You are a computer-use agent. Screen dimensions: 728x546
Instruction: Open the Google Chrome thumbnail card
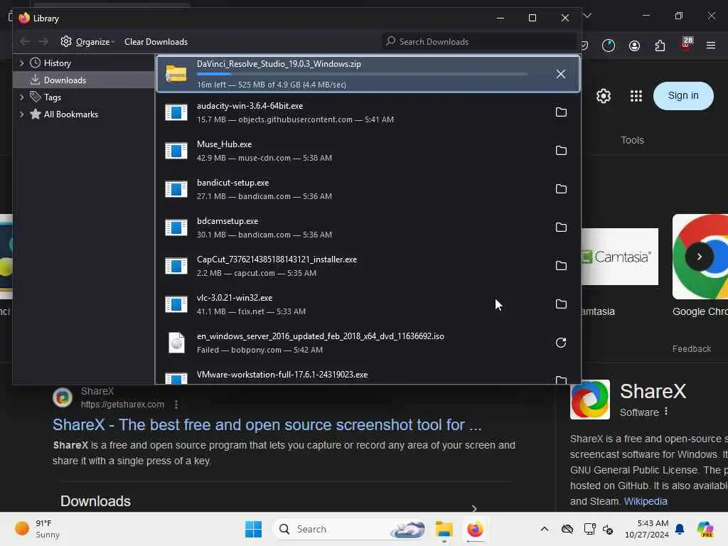point(700,256)
